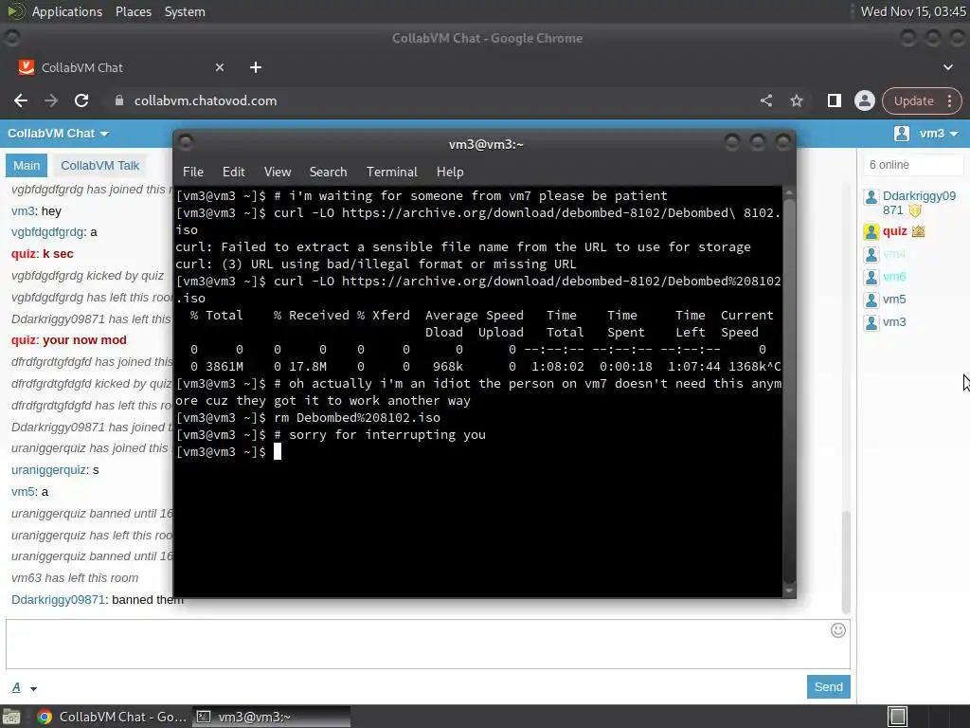The width and height of the screenshot is (970, 728).
Task: Click the shield badge beside Ddarkriggy09871
Action: 915,210
